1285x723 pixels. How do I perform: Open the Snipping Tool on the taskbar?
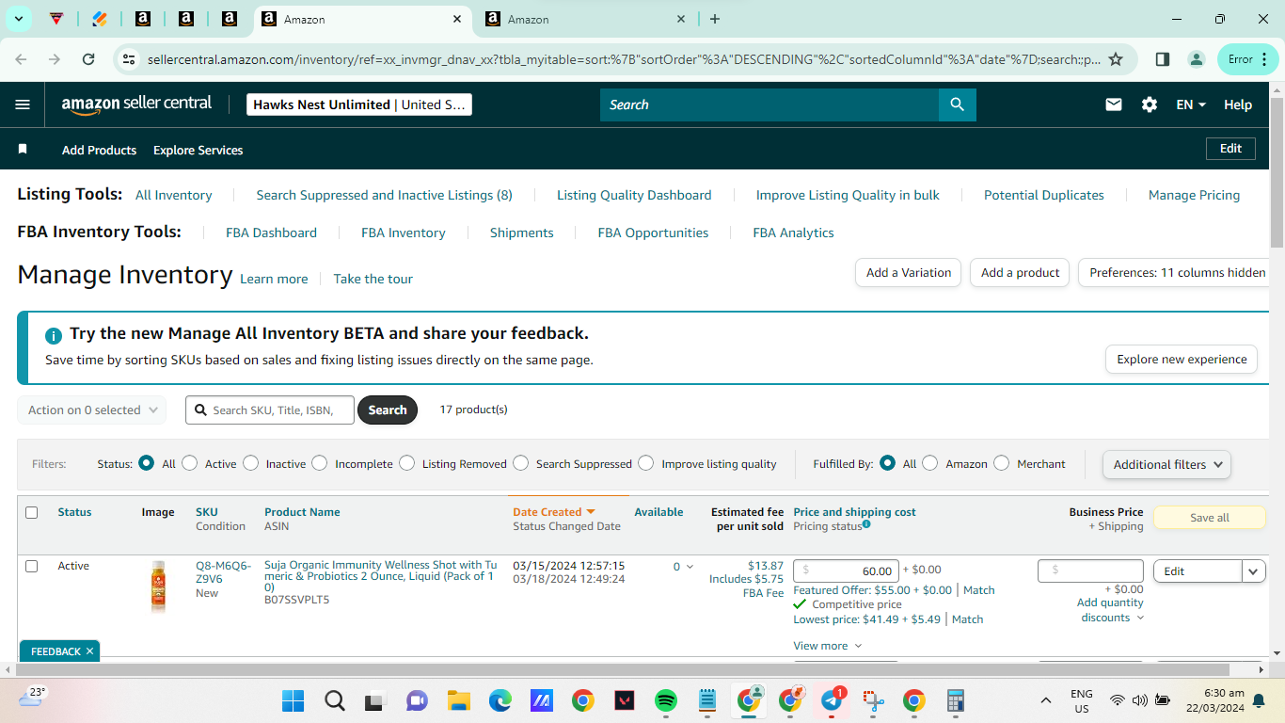click(873, 700)
